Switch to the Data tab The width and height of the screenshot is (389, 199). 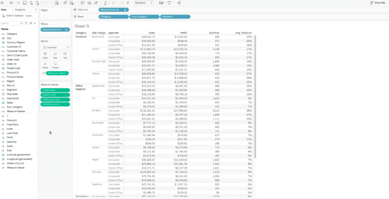tap(3, 9)
